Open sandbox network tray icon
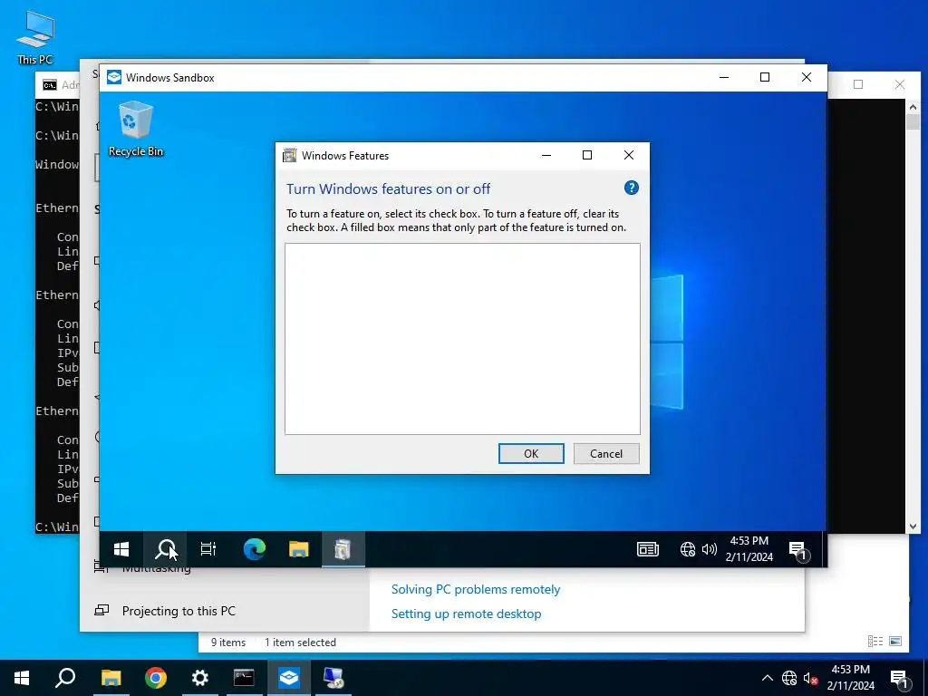The image size is (928, 696). click(x=687, y=549)
